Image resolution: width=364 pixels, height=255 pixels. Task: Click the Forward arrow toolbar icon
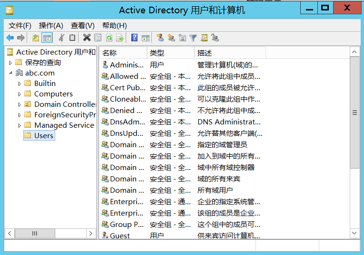click(x=21, y=38)
